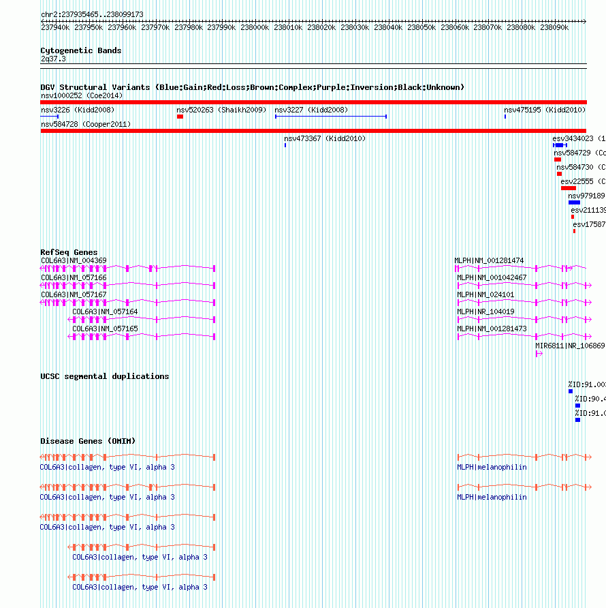Screen dimensions: 606x608
Task: Open the COL6A3|NM_057167 transcript label
Action: pyautogui.click(x=74, y=295)
